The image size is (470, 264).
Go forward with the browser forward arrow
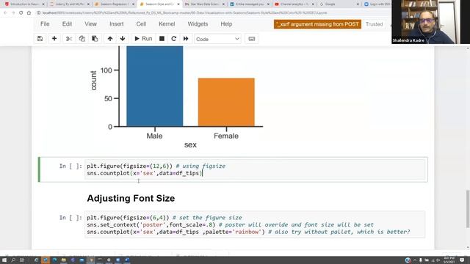pos(13,13)
